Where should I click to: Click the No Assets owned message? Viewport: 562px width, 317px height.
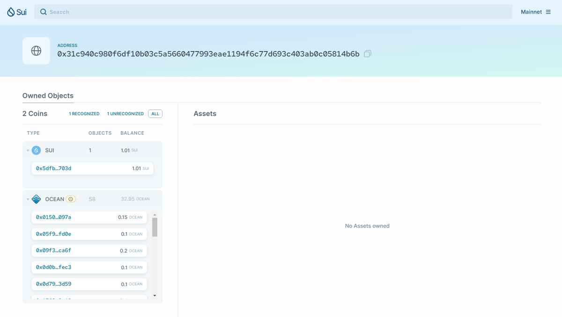click(367, 226)
